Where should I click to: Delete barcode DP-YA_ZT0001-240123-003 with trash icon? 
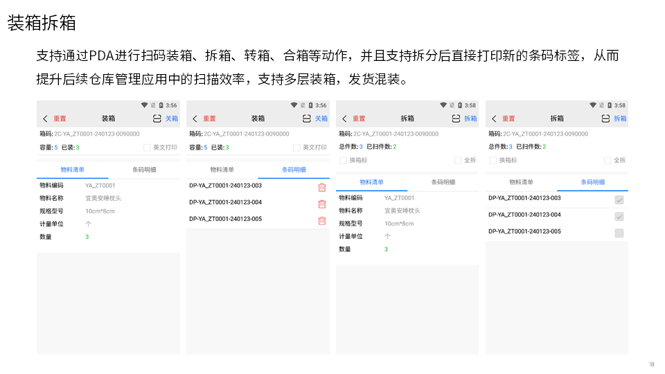pos(321,187)
